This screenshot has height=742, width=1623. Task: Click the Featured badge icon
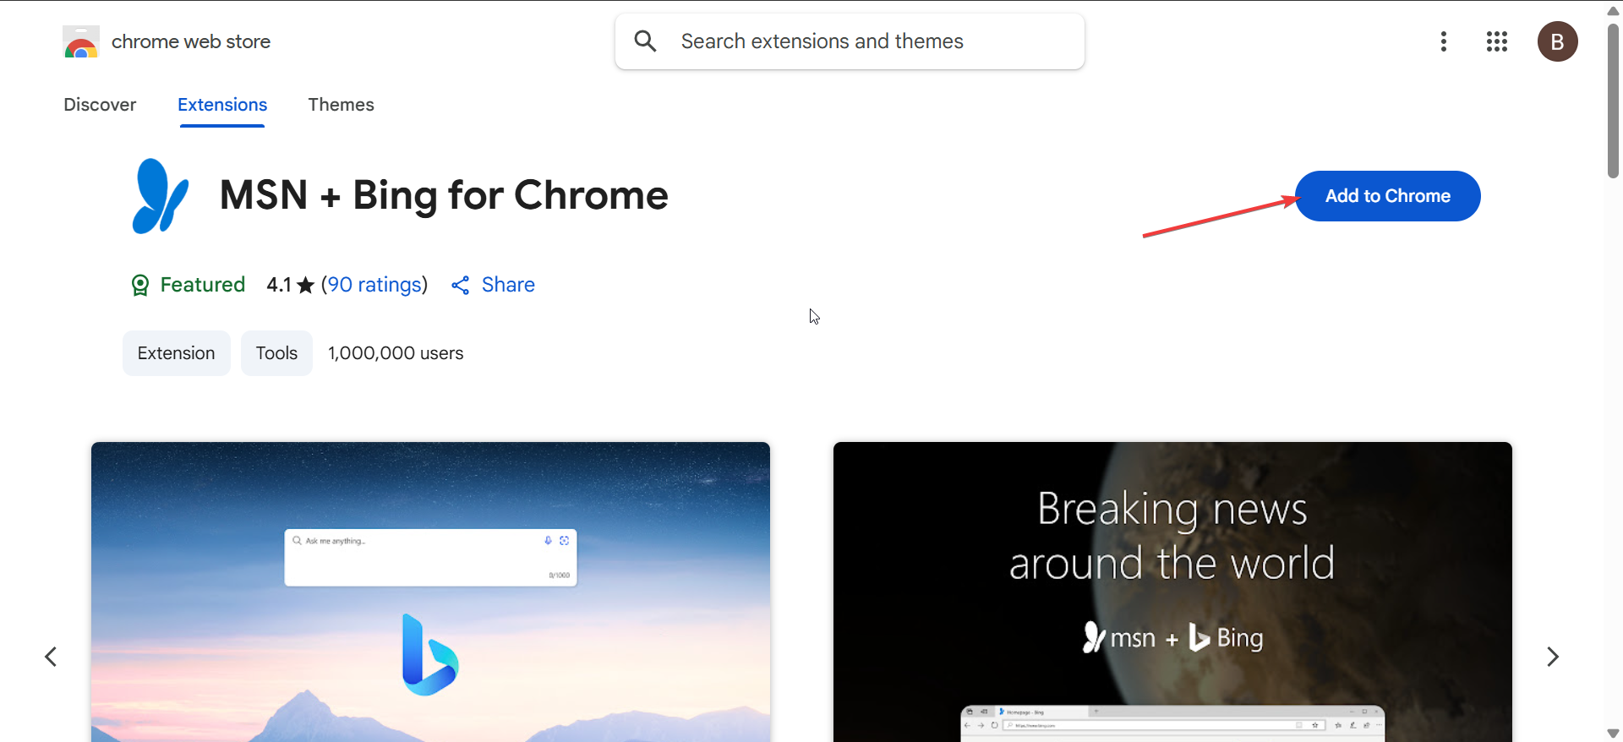(x=140, y=286)
